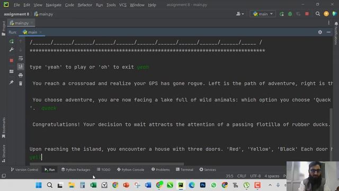Open the Code With Me user dropdown
339x191 pixels.
pos(240,14)
